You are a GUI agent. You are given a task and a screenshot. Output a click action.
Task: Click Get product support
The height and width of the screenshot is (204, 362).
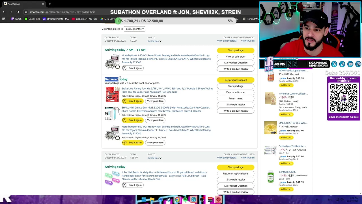click(236, 80)
